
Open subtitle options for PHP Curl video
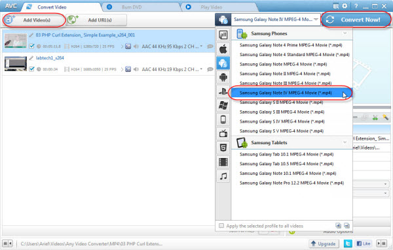coord(210,46)
